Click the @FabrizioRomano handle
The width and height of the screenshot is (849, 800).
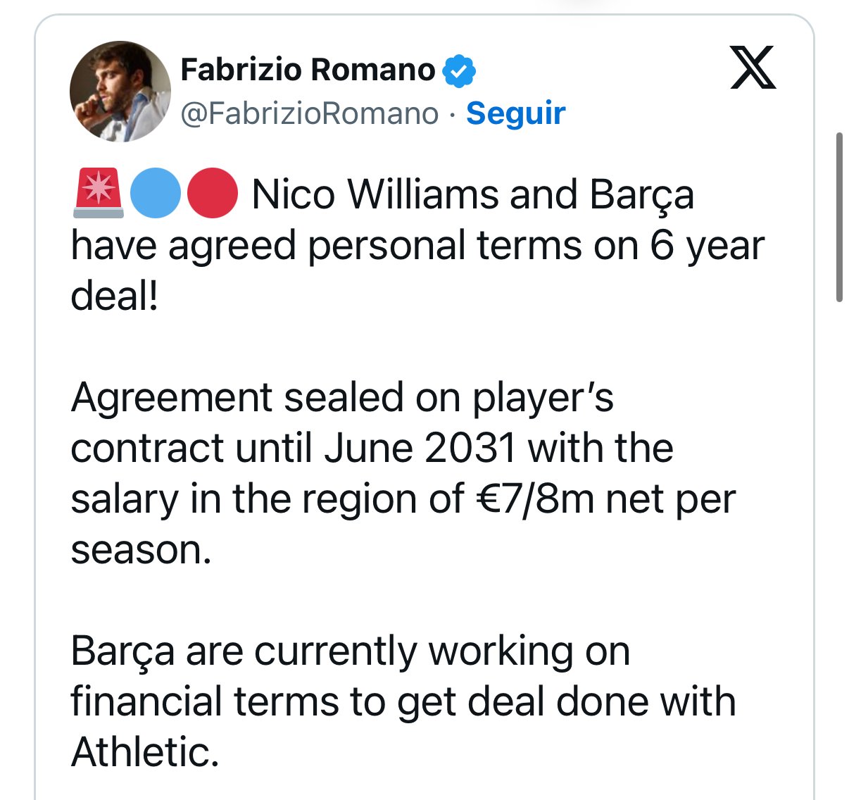point(310,113)
